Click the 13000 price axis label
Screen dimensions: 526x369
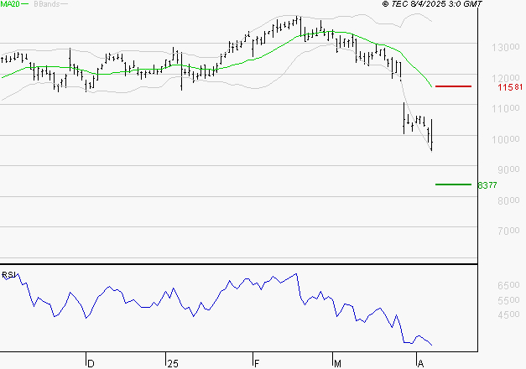[506, 47]
